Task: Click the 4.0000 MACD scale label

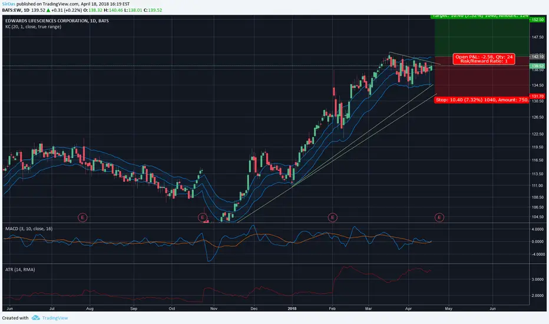Action: [537, 229]
